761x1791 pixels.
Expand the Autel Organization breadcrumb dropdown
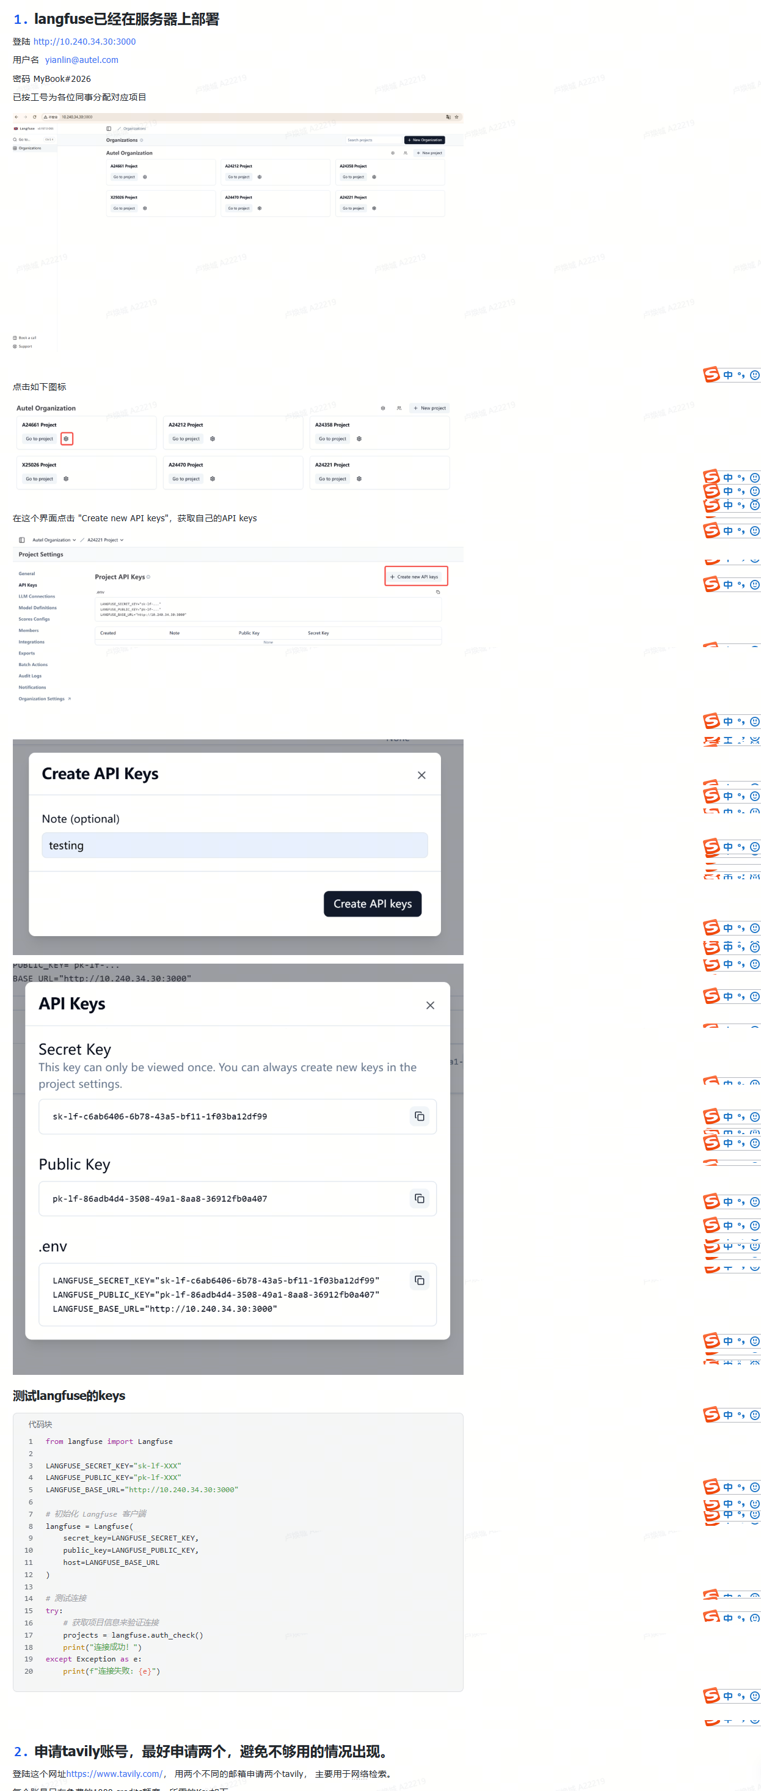coord(54,540)
